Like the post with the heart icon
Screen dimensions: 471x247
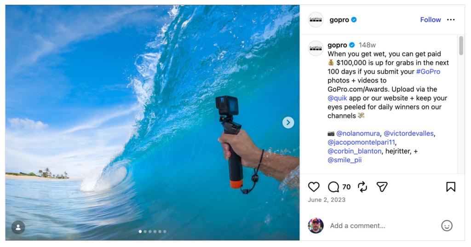point(314,187)
